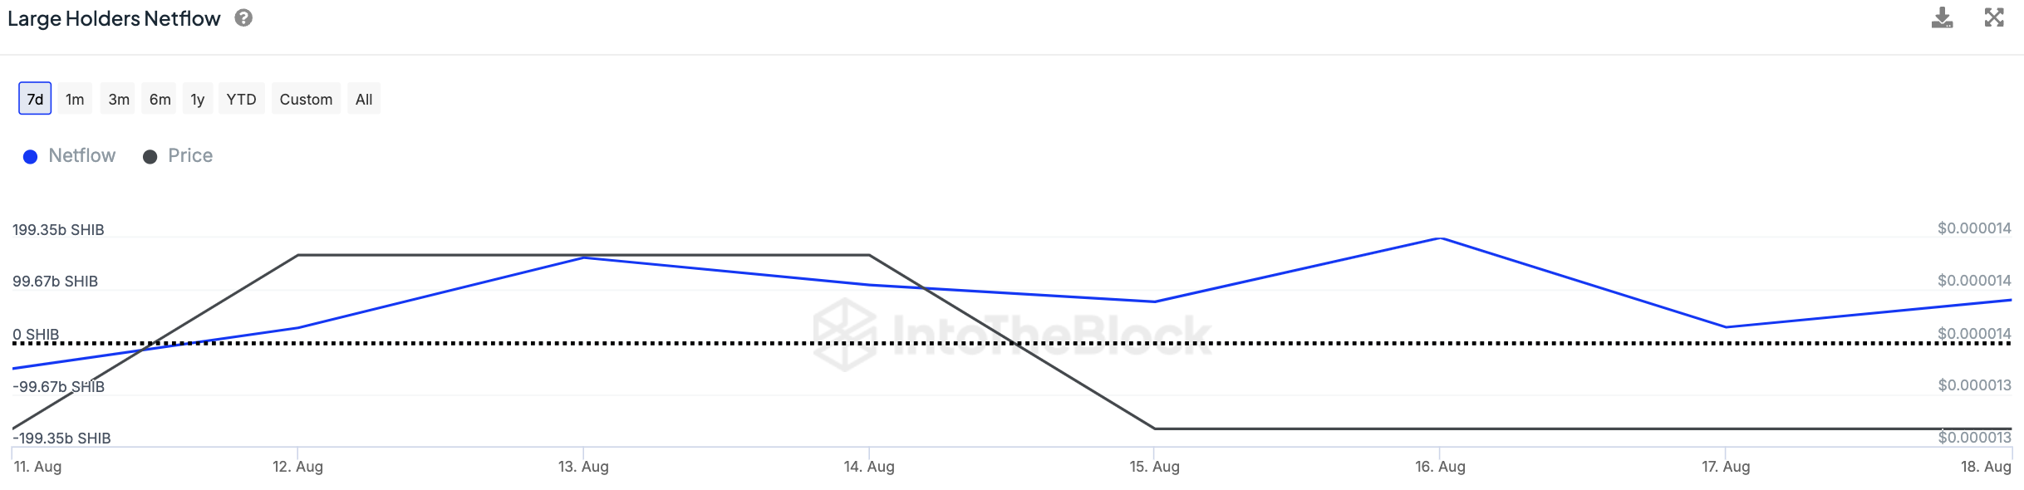Click the dark Price legend dot
The width and height of the screenshot is (2024, 490).
coord(150,157)
